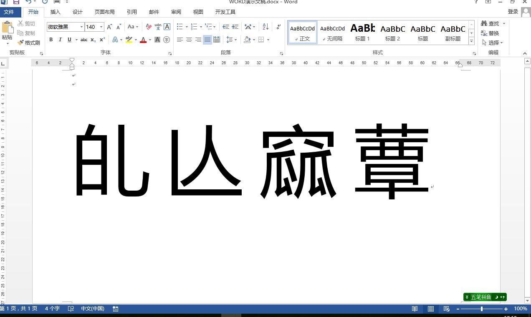Toggle bold formatting on the text
Screen dimensions: 531x317
point(51,40)
